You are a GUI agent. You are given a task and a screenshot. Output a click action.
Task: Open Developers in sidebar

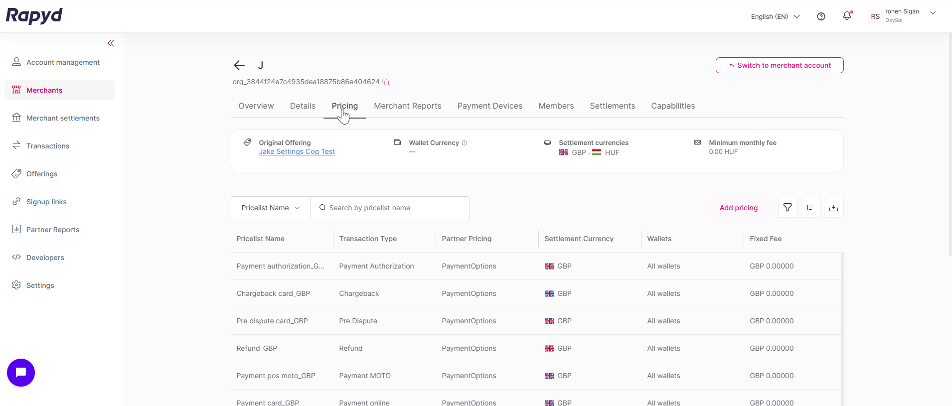tap(60, 258)
